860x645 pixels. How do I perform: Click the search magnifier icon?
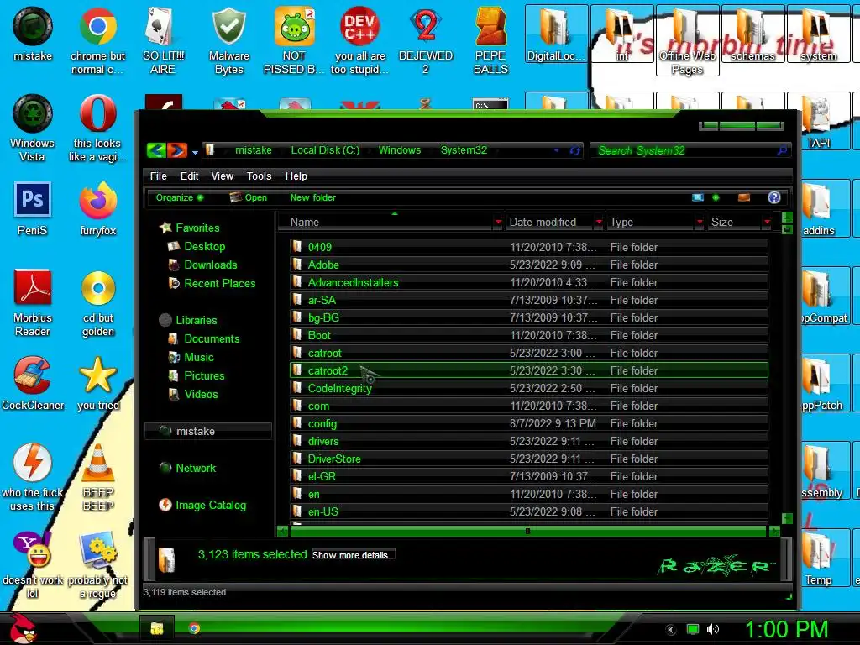click(782, 150)
